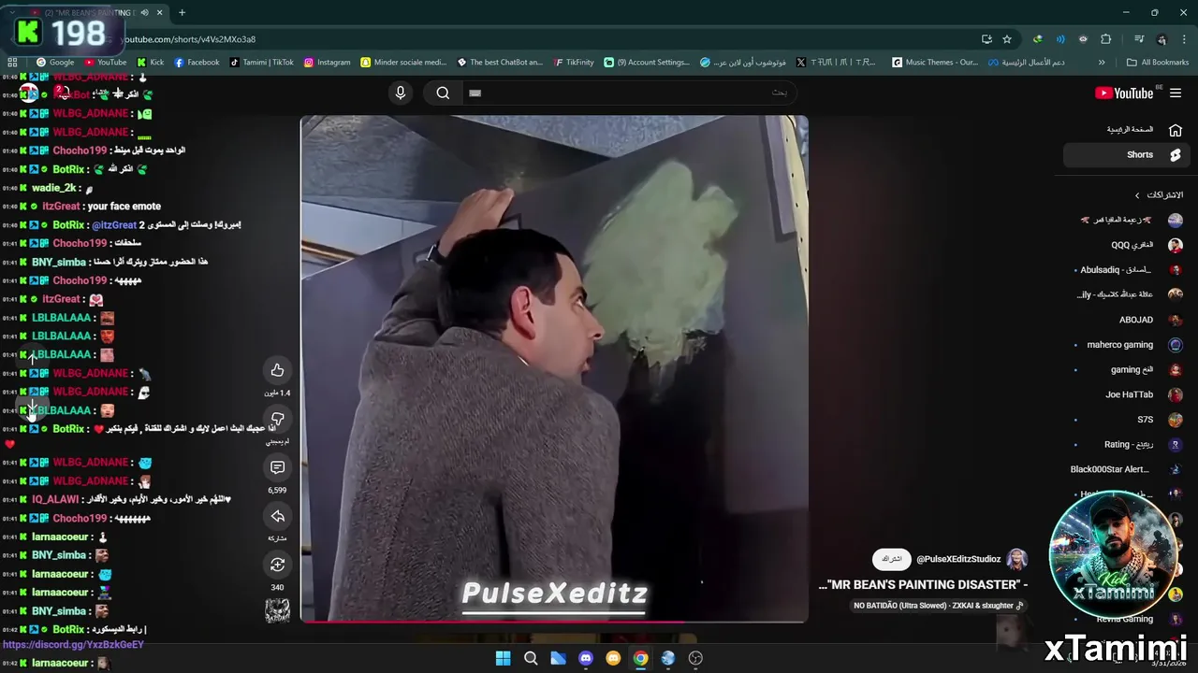Subscribe to PulseXEditzStudioz with white button
The width and height of the screenshot is (1198, 673).
coord(892,559)
